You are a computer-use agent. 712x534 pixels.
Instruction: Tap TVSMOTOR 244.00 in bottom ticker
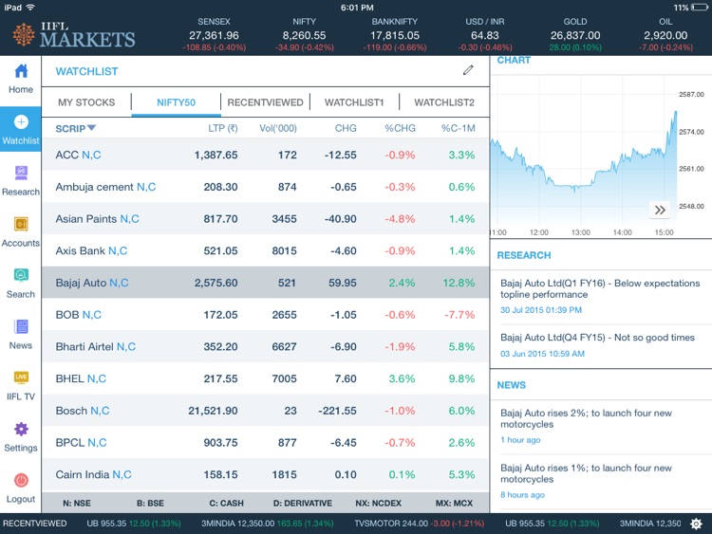coord(419,524)
